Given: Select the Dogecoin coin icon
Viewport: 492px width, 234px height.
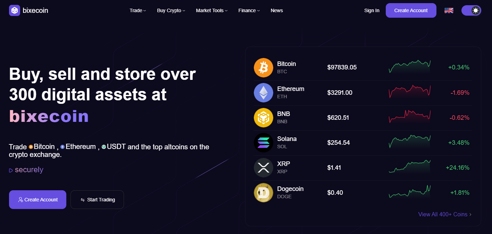Looking at the screenshot, I should pos(264,192).
